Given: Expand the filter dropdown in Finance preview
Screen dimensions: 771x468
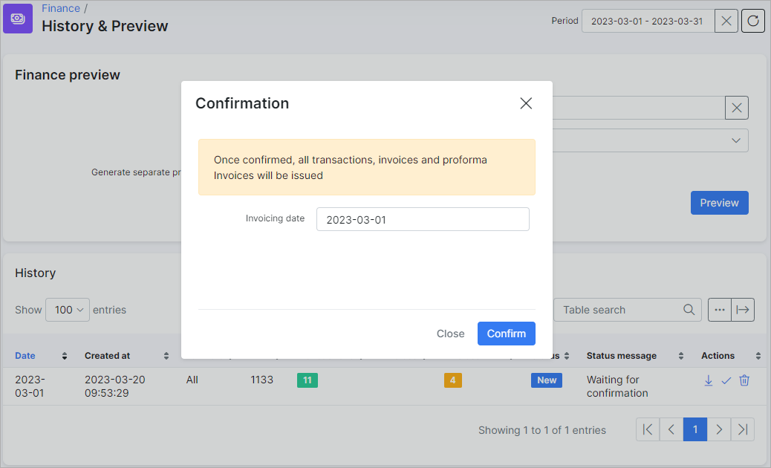Looking at the screenshot, I should 735,140.
